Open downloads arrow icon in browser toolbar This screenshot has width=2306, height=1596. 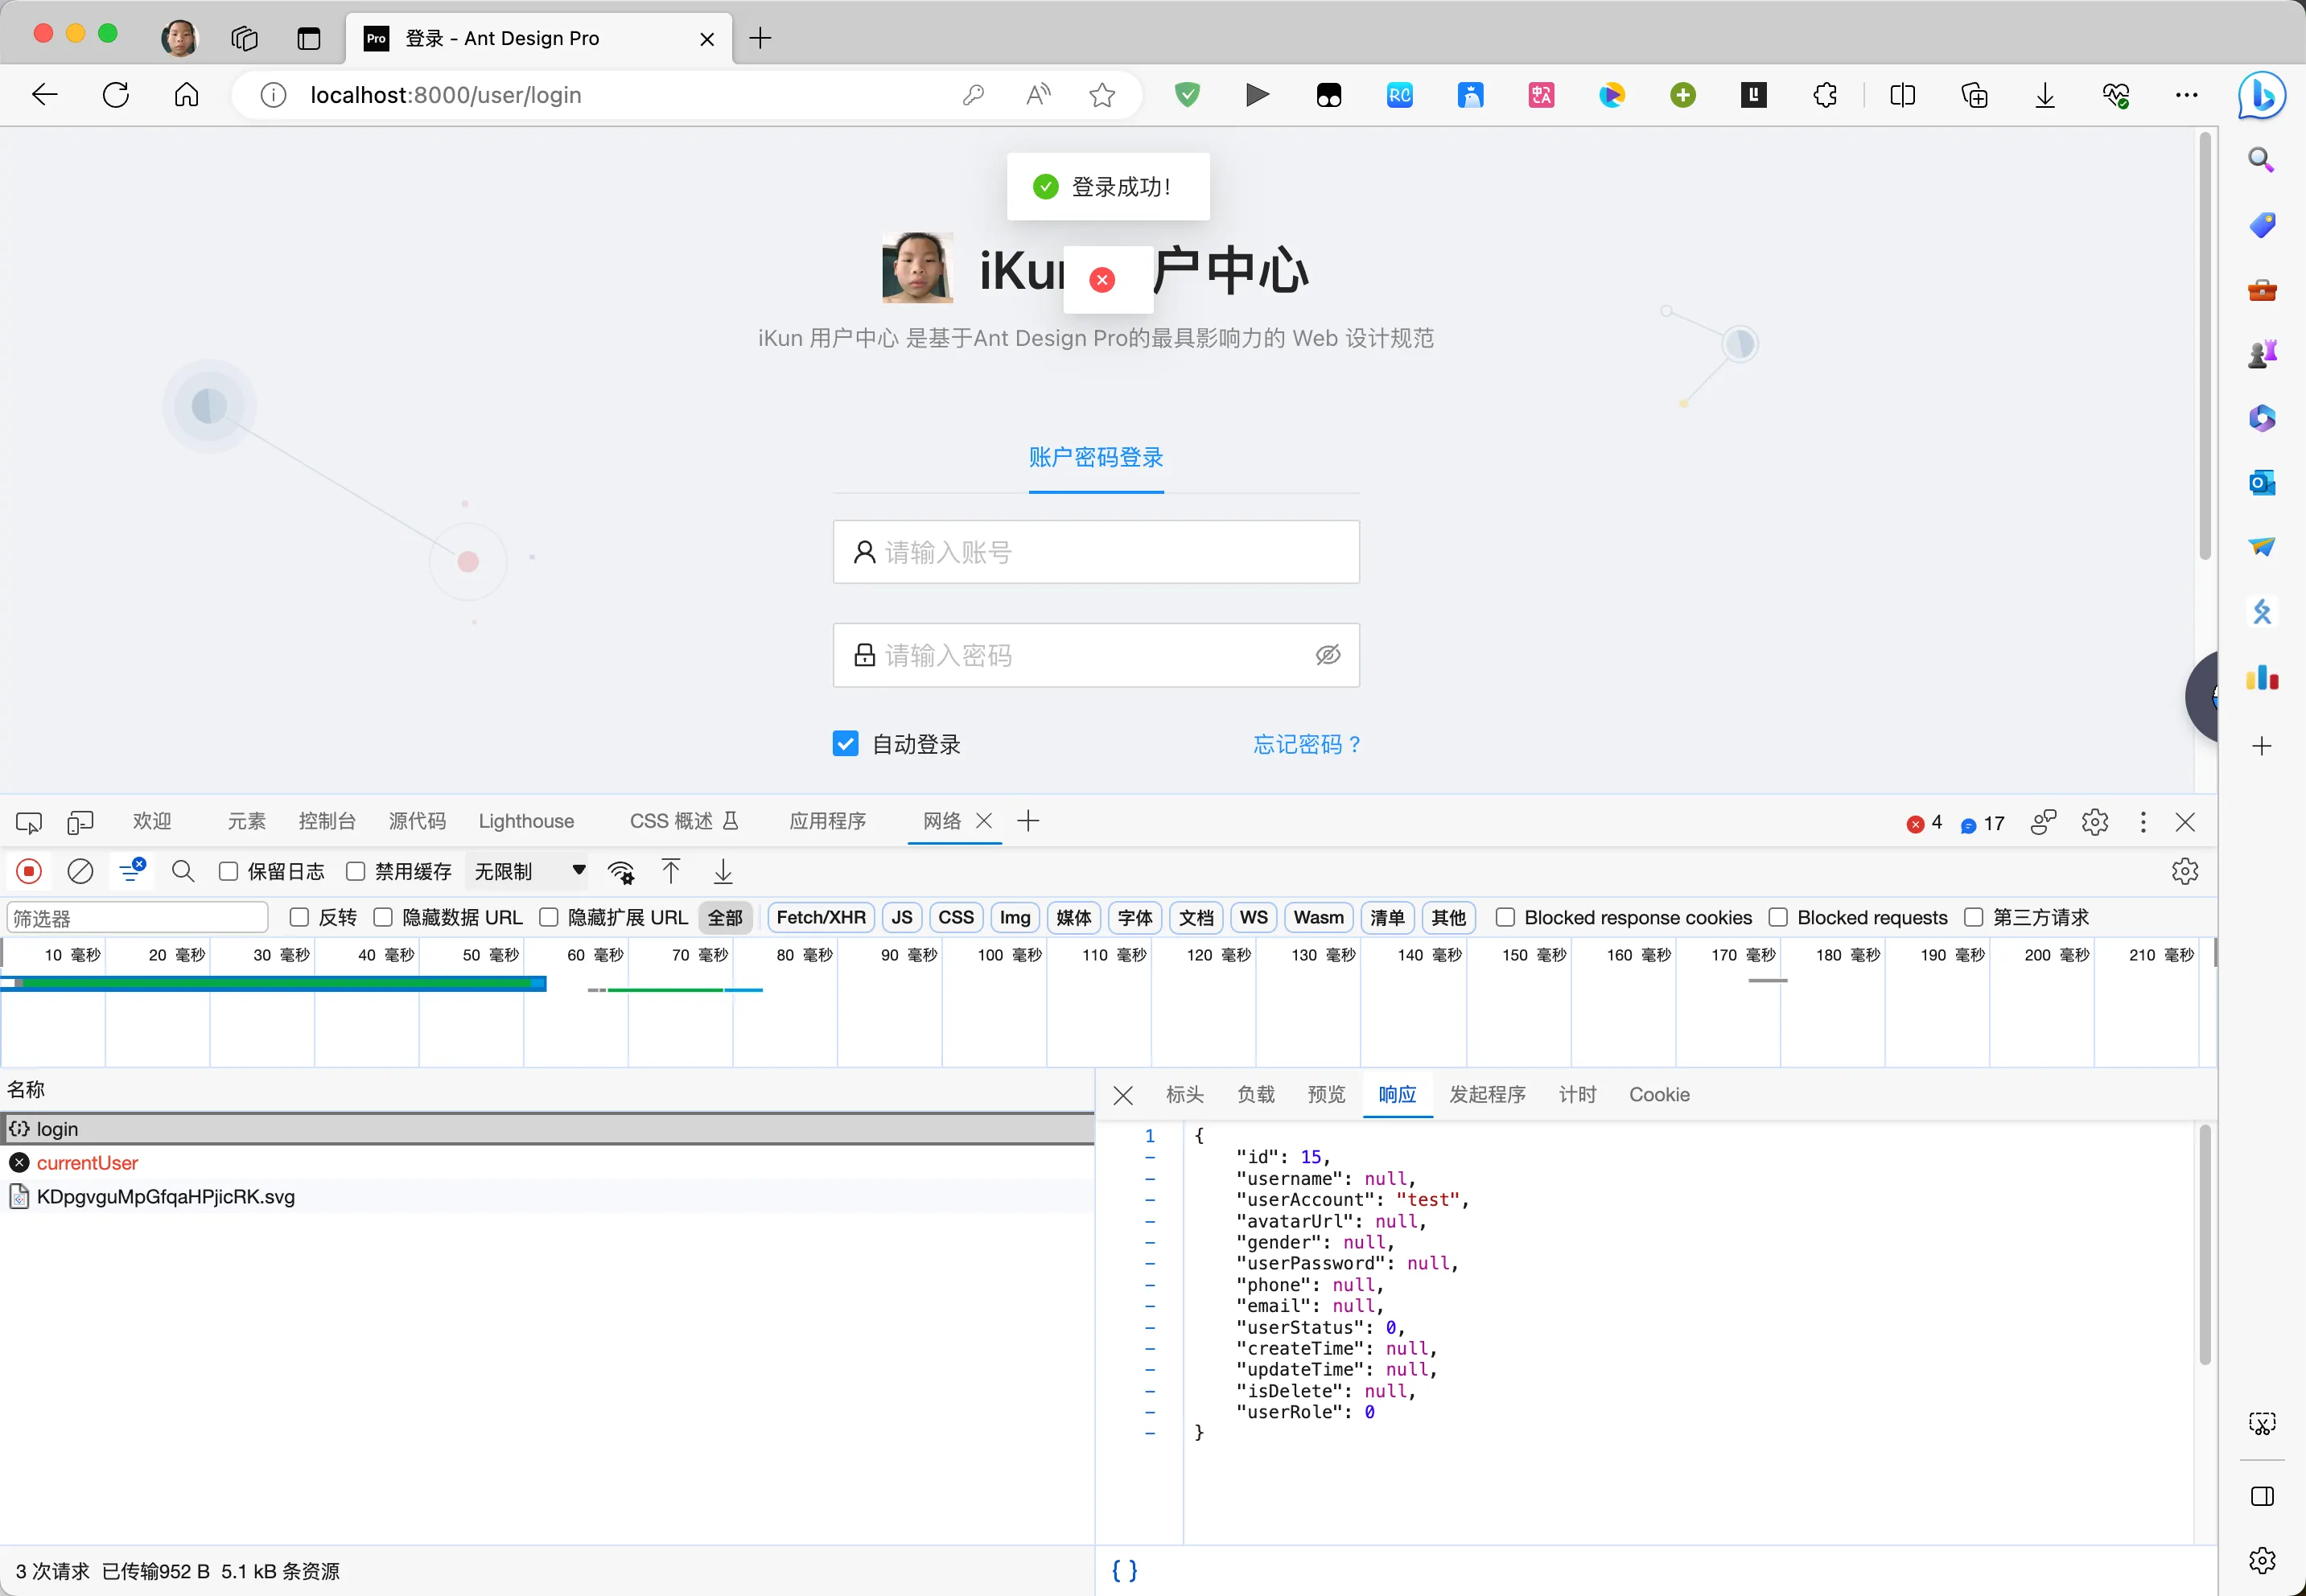[x=2045, y=95]
